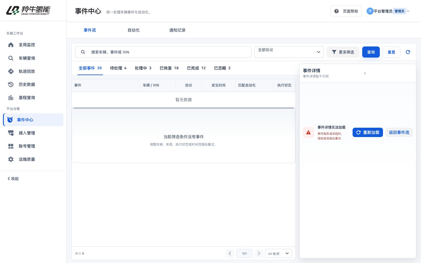
Task: Click the 管理员 role badge
Action: 399,11
